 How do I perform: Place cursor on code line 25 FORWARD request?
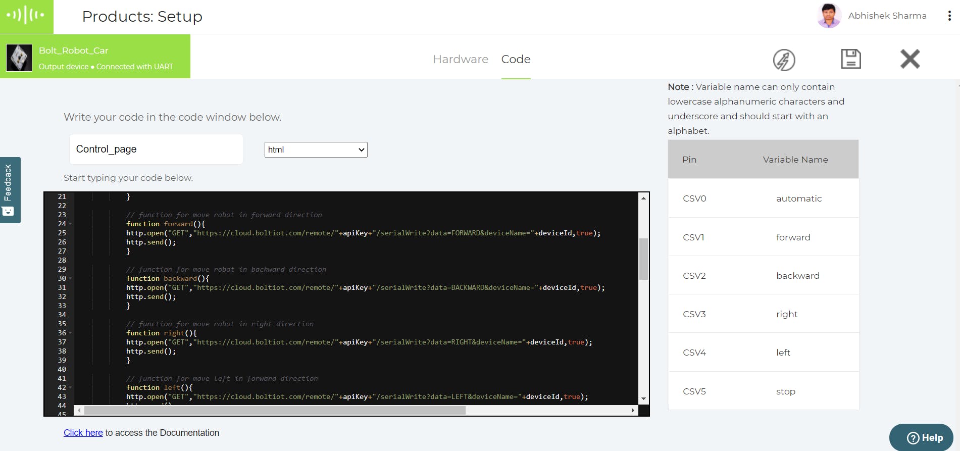363,233
